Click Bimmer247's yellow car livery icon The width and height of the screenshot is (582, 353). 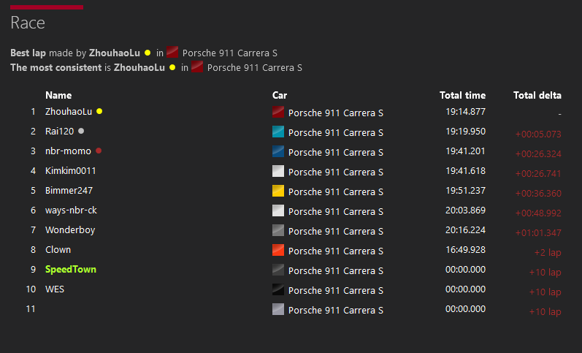[x=277, y=191]
